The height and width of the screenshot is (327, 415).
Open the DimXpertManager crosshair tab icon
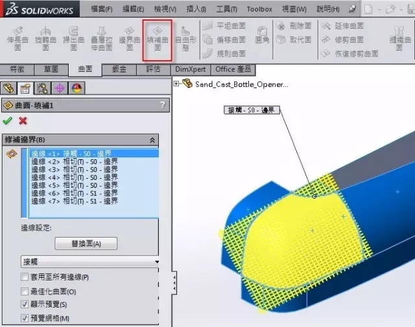tap(60, 88)
